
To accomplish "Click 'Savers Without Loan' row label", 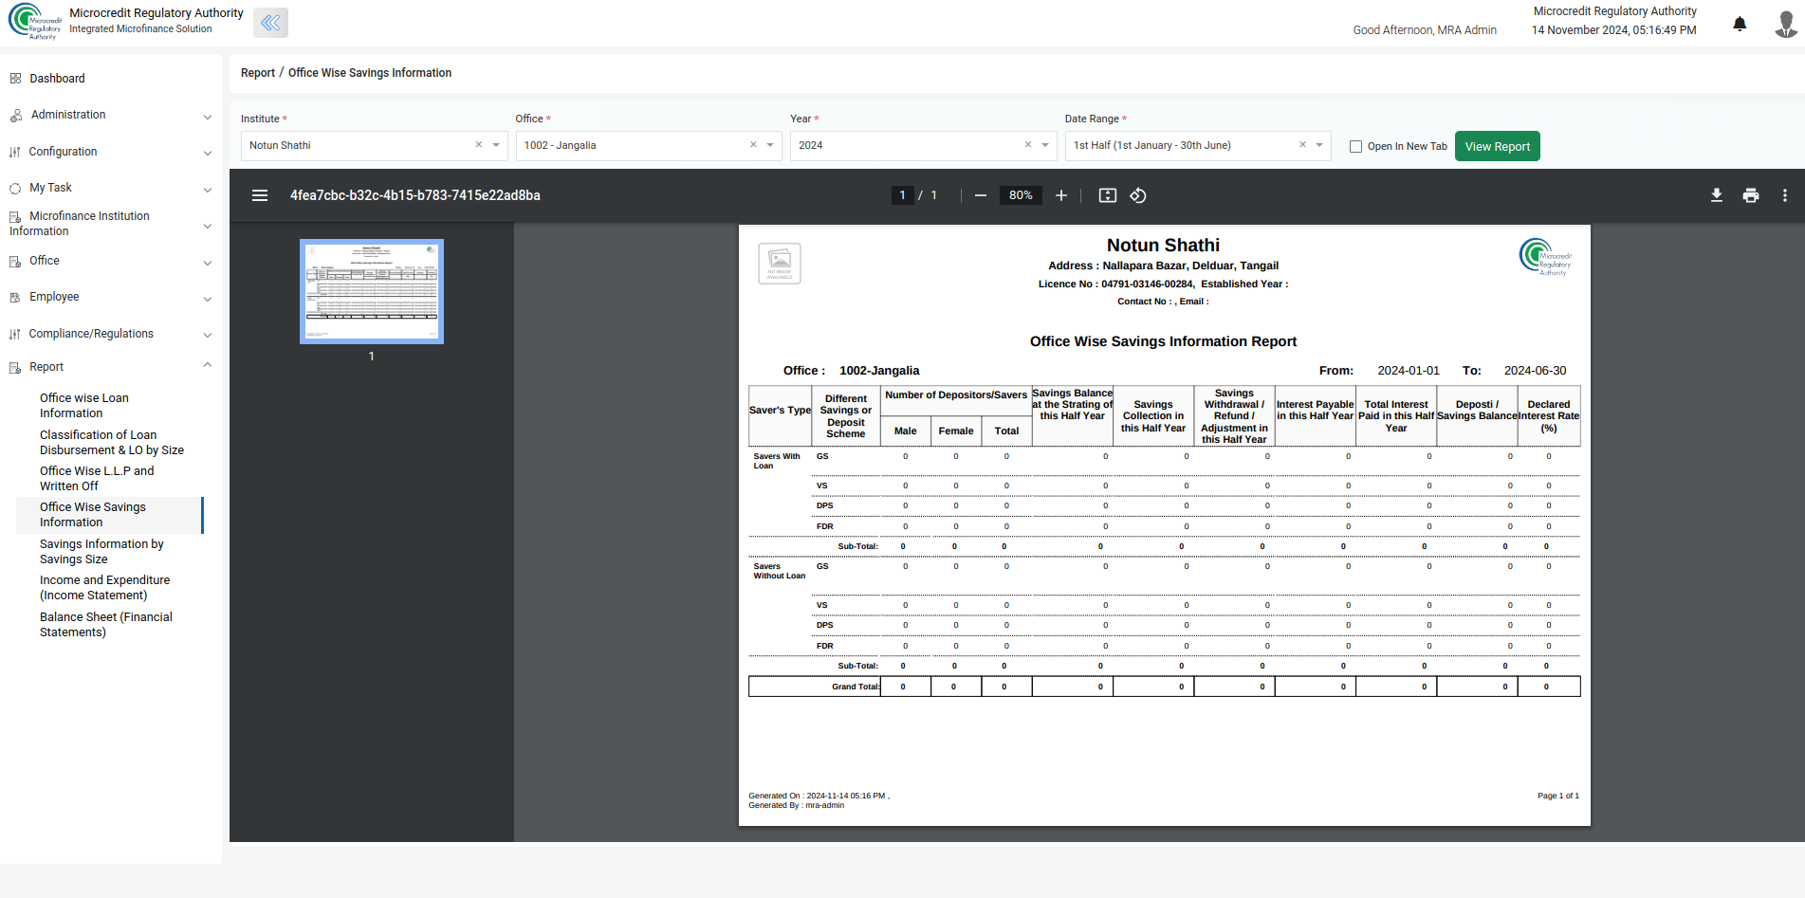I will [779, 571].
